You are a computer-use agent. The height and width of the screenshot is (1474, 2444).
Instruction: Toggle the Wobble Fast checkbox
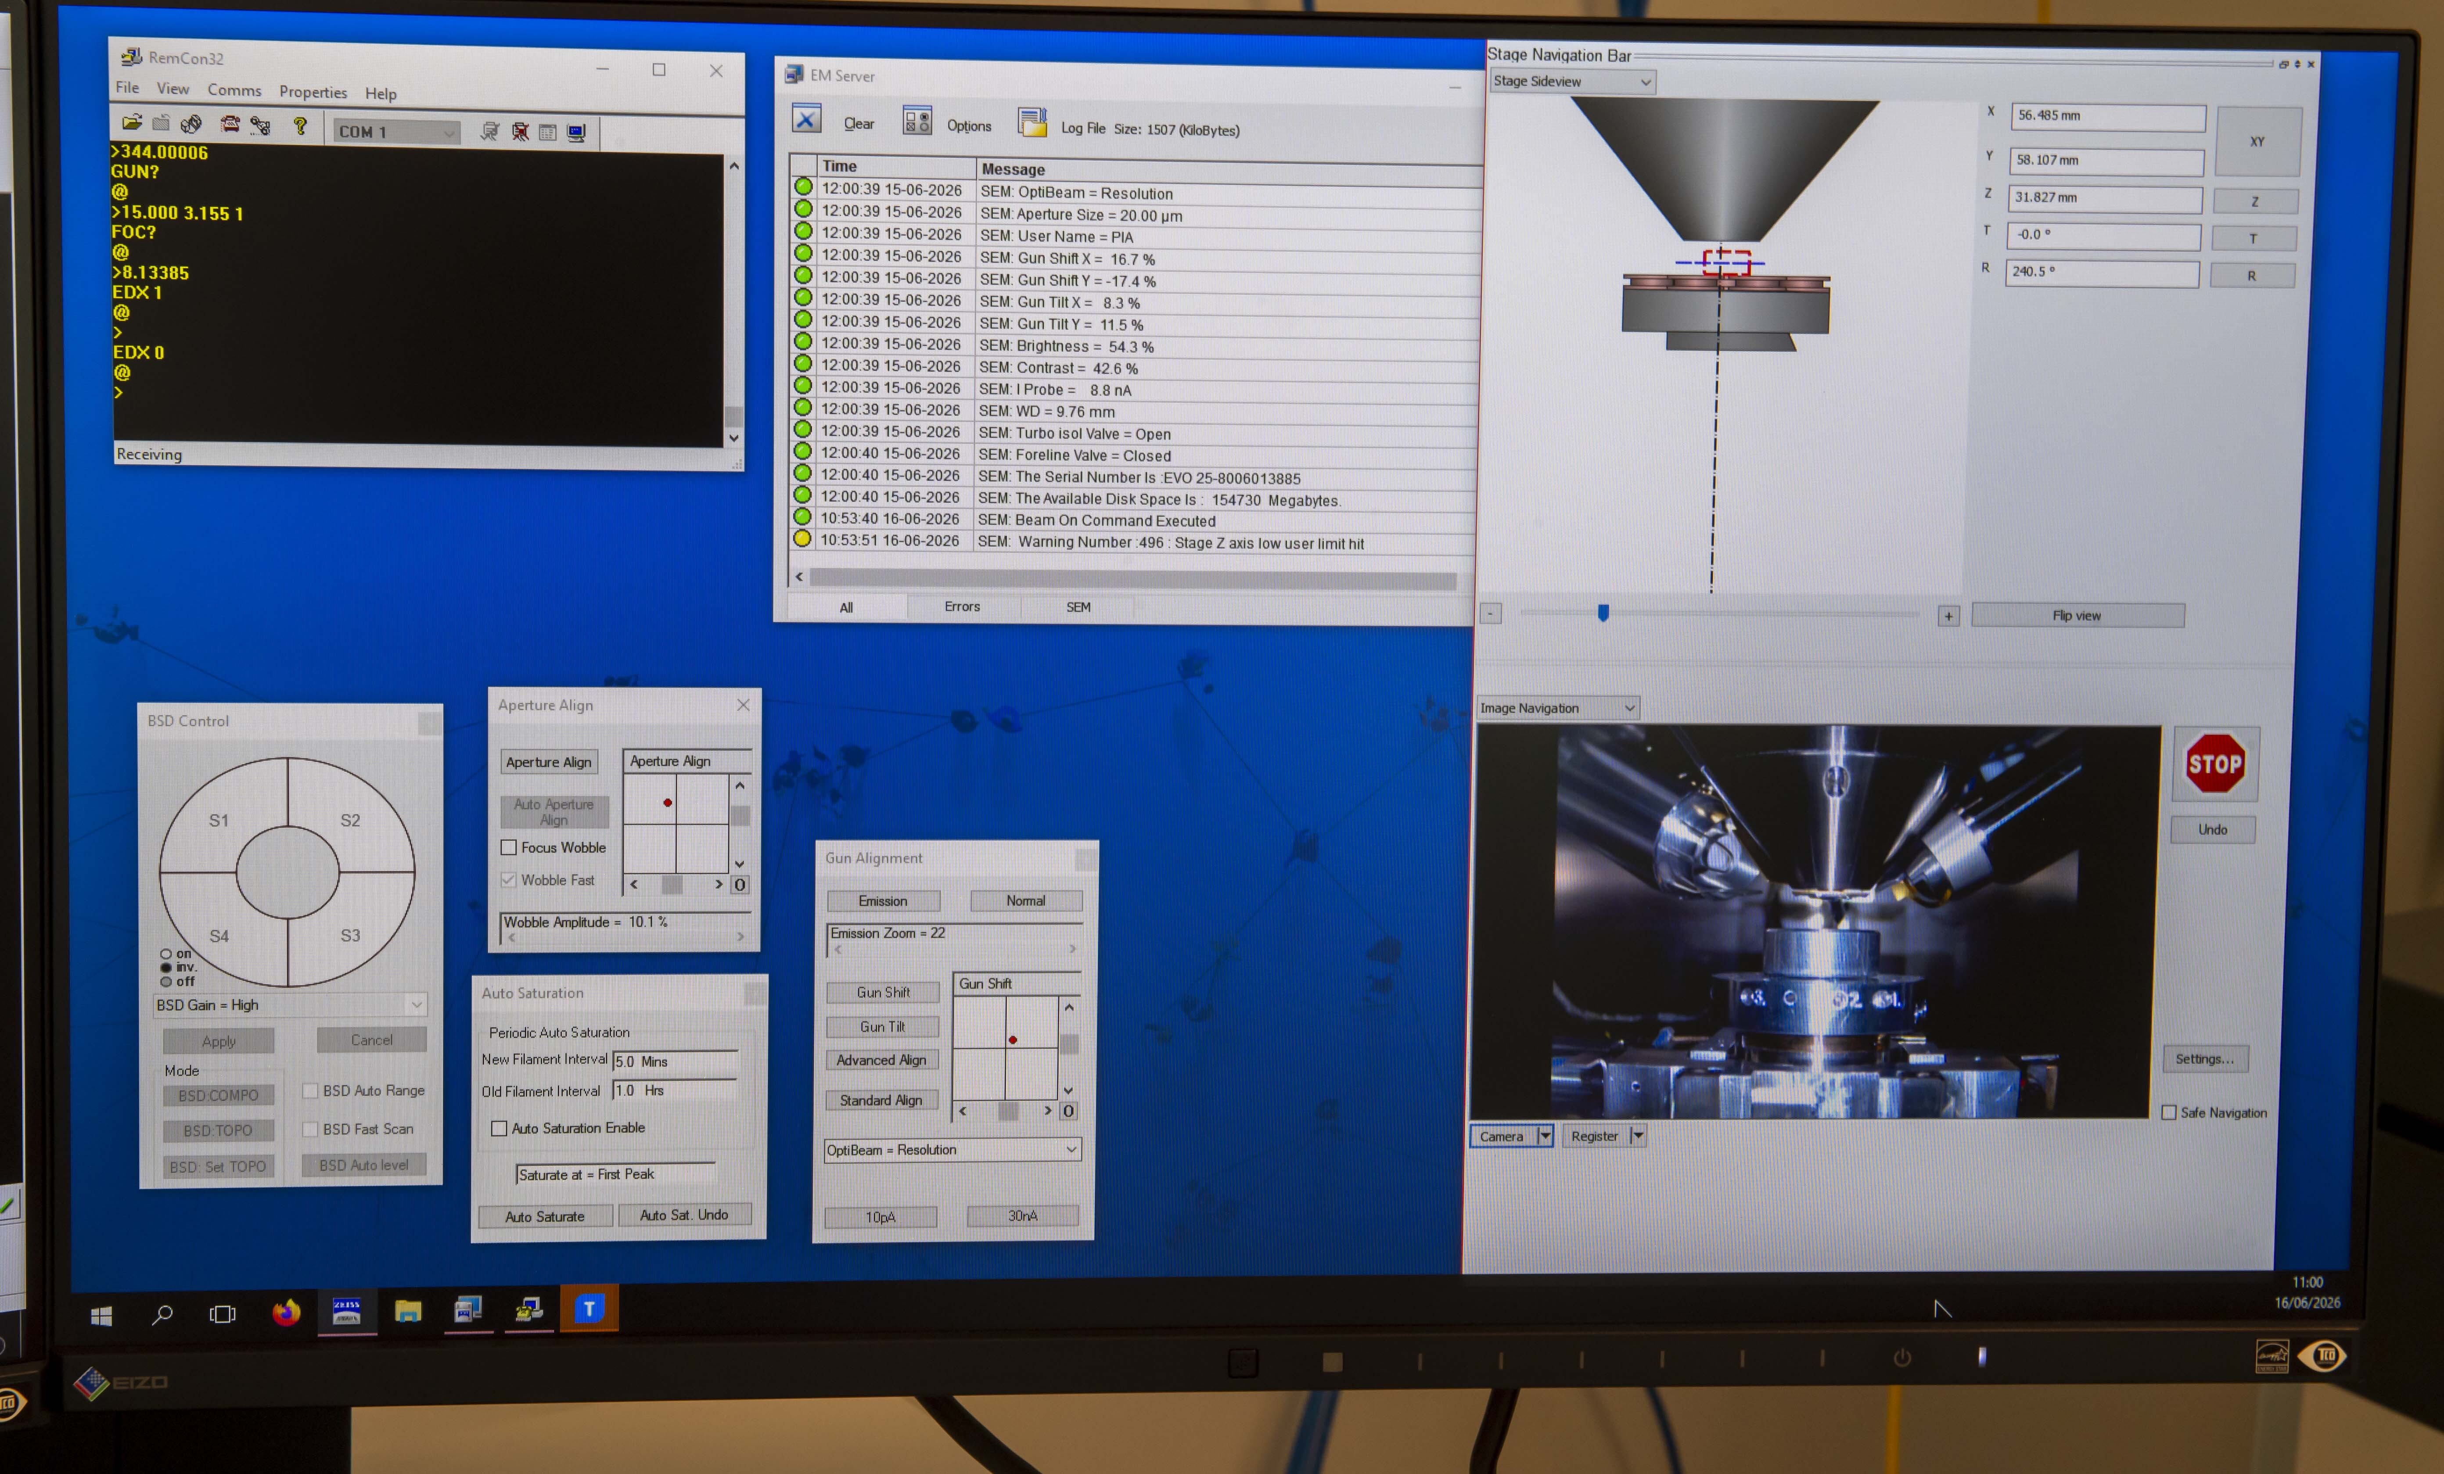point(509,880)
